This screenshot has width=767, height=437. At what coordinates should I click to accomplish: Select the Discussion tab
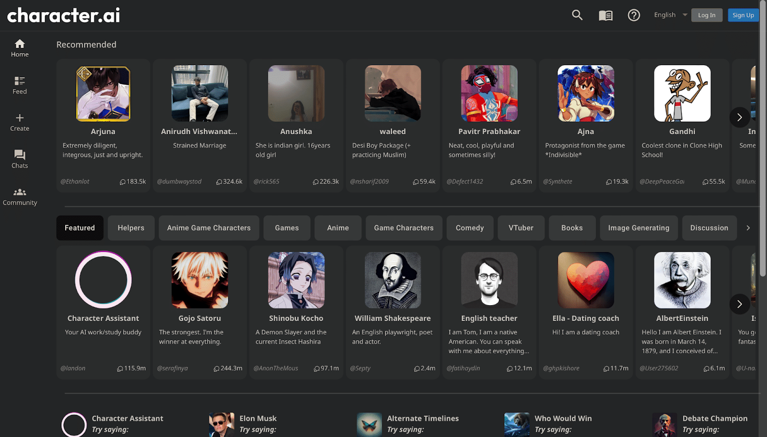709,228
